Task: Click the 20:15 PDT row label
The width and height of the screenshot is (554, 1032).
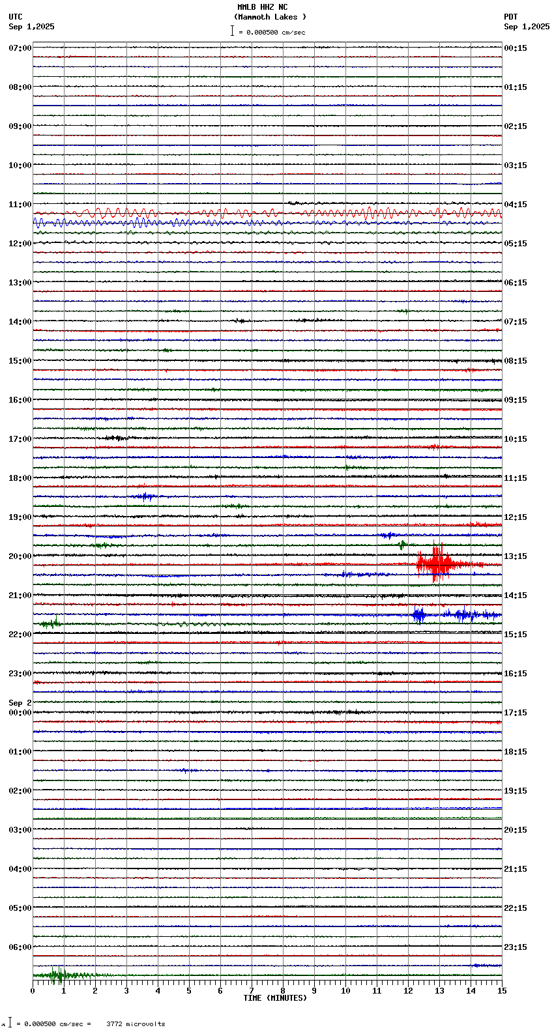Action: coord(516,830)
